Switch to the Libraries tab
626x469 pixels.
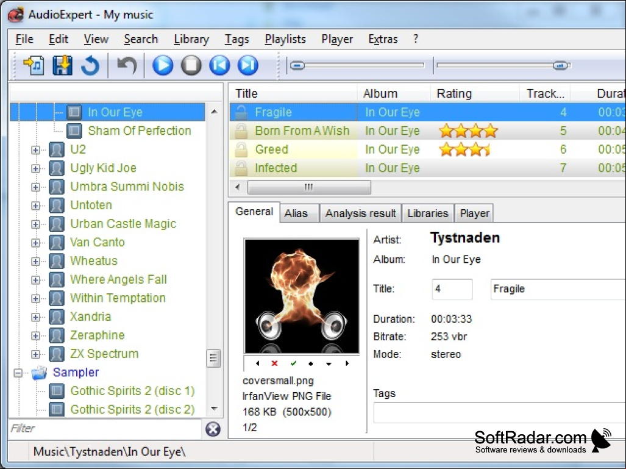click(427, 213)
